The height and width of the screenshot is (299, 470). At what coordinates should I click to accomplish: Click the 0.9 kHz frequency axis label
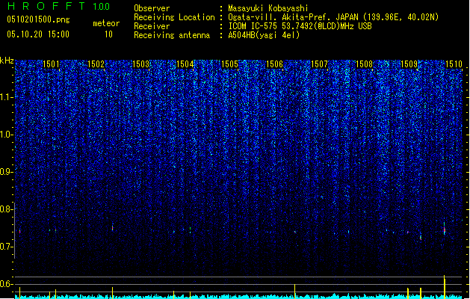click(6, 172)
